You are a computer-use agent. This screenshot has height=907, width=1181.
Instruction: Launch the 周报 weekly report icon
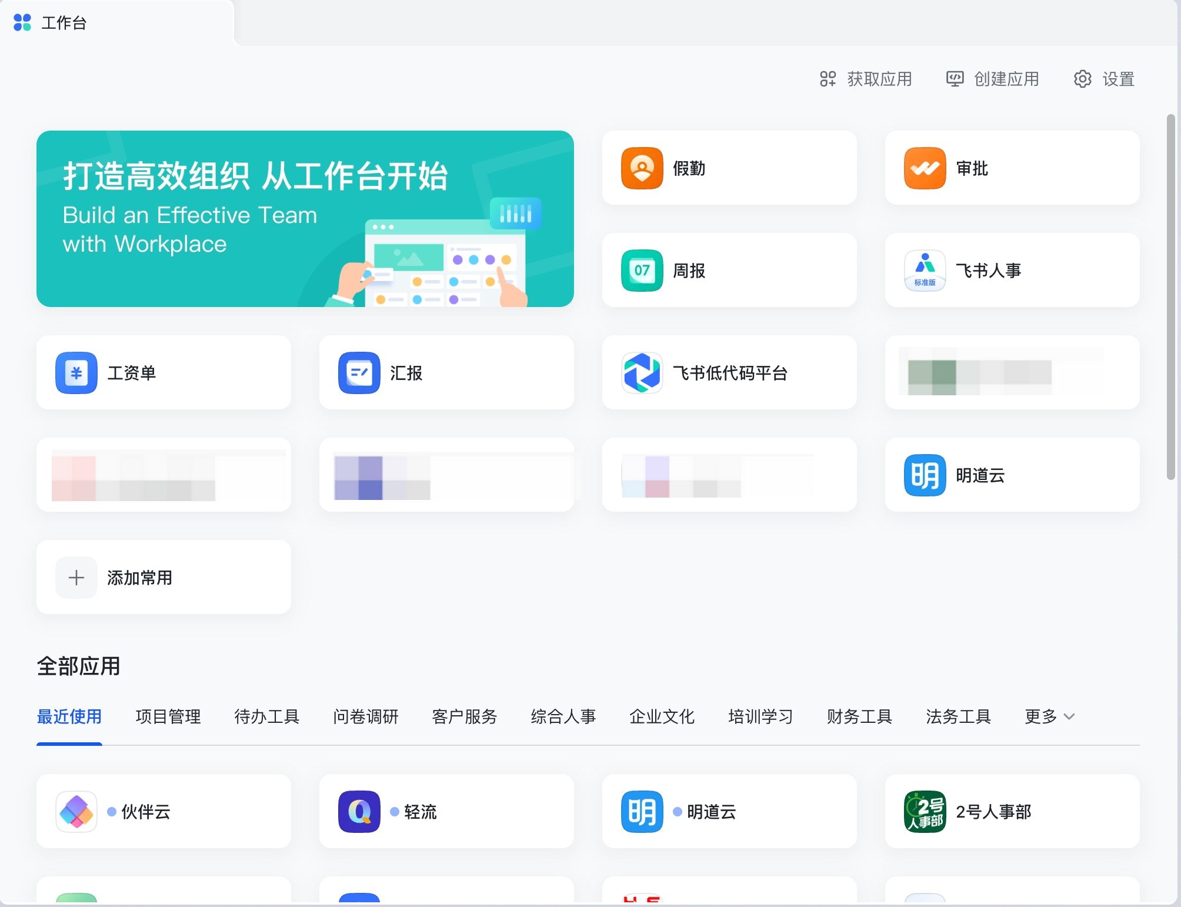642,271
